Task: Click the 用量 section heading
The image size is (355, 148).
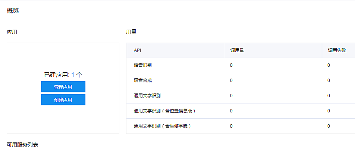Action: pos(131,32)
